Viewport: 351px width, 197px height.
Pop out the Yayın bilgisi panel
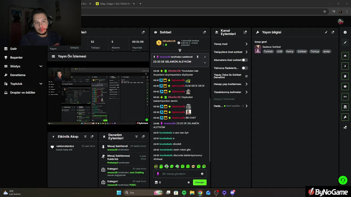(x=333, y=32)
